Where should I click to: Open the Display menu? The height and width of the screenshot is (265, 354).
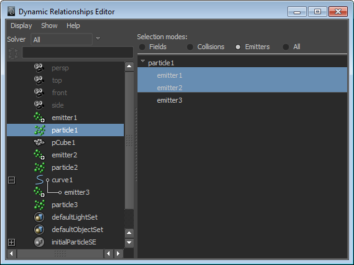pos(21,26)
